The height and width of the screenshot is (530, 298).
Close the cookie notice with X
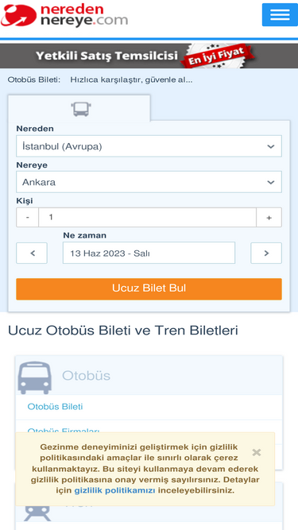pyautogui.click(x=257, y=452)
